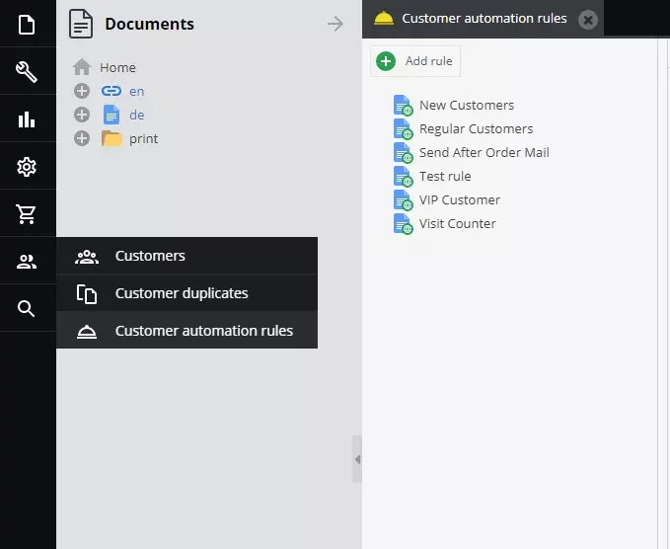Collapse the left panel with splitter handle

tap(357, 459)
